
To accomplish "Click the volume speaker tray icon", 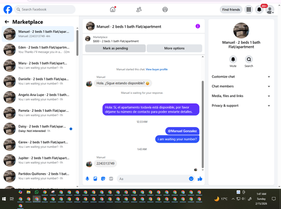I will [243, 199].
